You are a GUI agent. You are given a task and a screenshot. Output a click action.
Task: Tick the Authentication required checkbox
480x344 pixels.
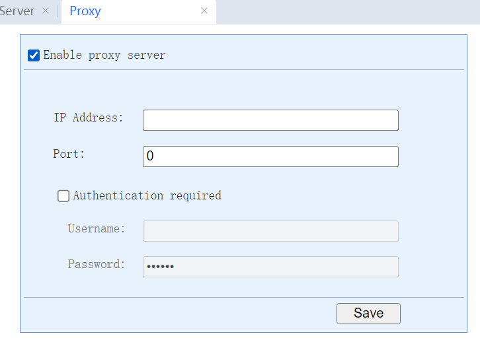[63, 195]
